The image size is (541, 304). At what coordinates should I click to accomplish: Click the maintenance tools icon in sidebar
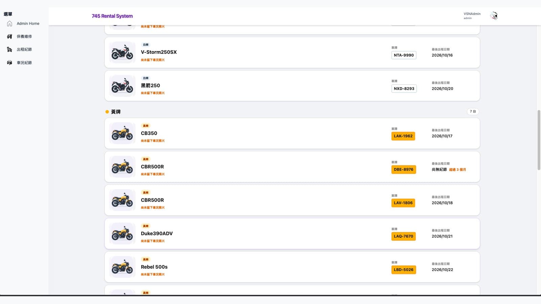point(9,36)
